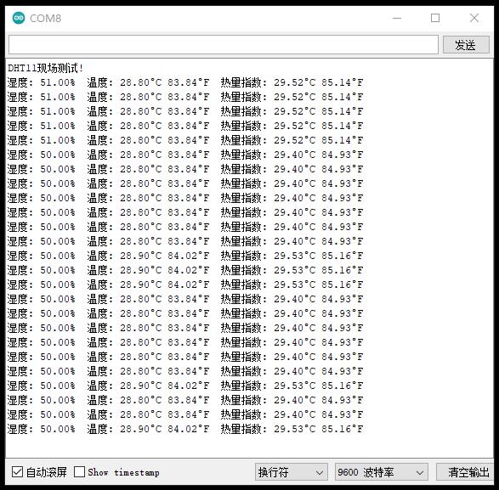Click the 自动滚屏 label text
Image resolution: width=499 pixels, height=490 pixels.
tap(47, 472)
